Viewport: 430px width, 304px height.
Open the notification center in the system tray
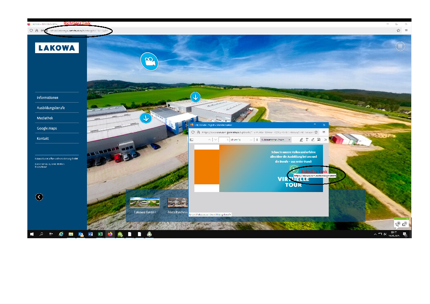tap(405, 234)
